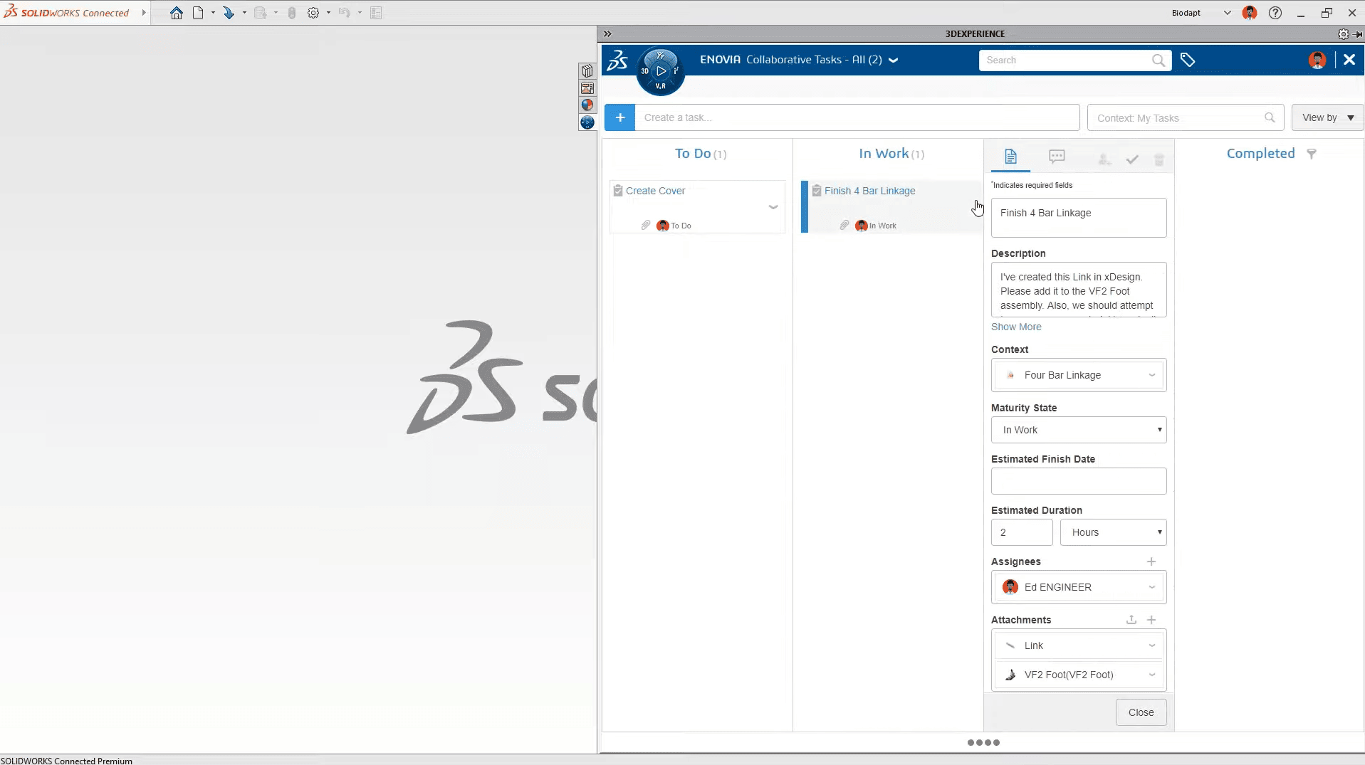Delete task using trash icon

coord(1159,159)
